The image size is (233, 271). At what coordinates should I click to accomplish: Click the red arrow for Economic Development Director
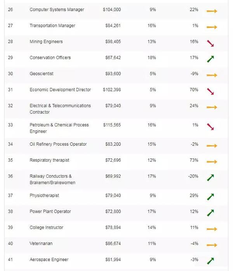point(210,91)
